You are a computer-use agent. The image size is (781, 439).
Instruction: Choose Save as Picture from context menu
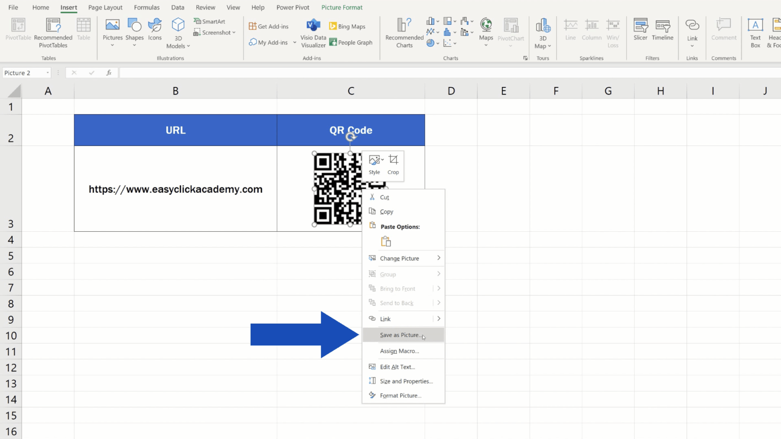coord(399,335)
